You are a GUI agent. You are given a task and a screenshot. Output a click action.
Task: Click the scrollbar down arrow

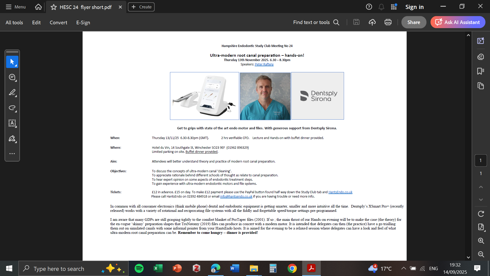[x=468, y=257]
